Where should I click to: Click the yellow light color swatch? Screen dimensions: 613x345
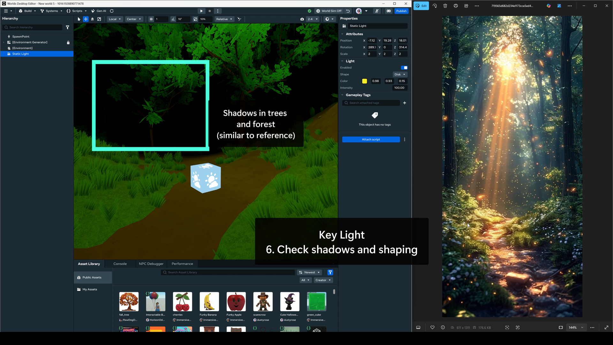(365, 81)
